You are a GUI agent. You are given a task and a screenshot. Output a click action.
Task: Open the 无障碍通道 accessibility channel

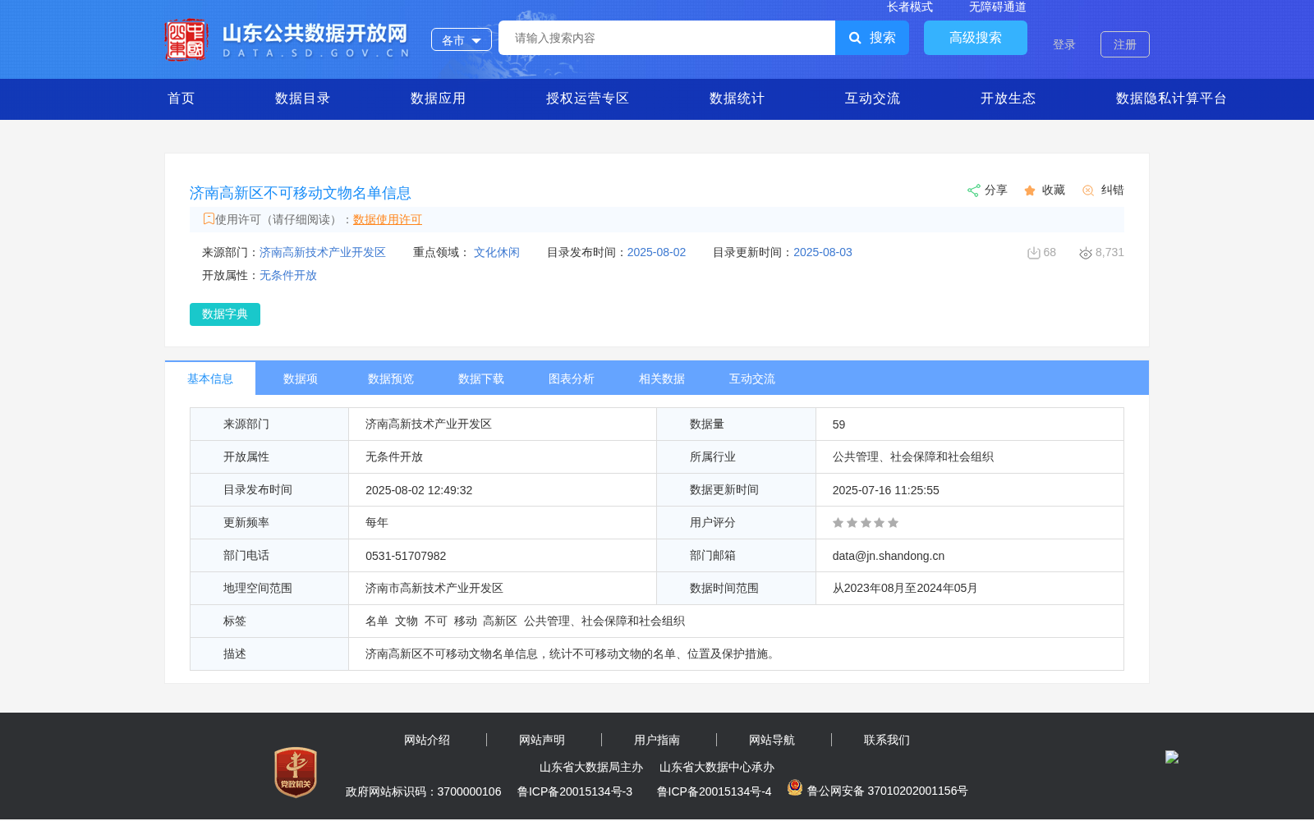coord(998,7)
